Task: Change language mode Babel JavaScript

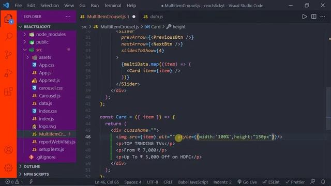Action: pos(193,182)
